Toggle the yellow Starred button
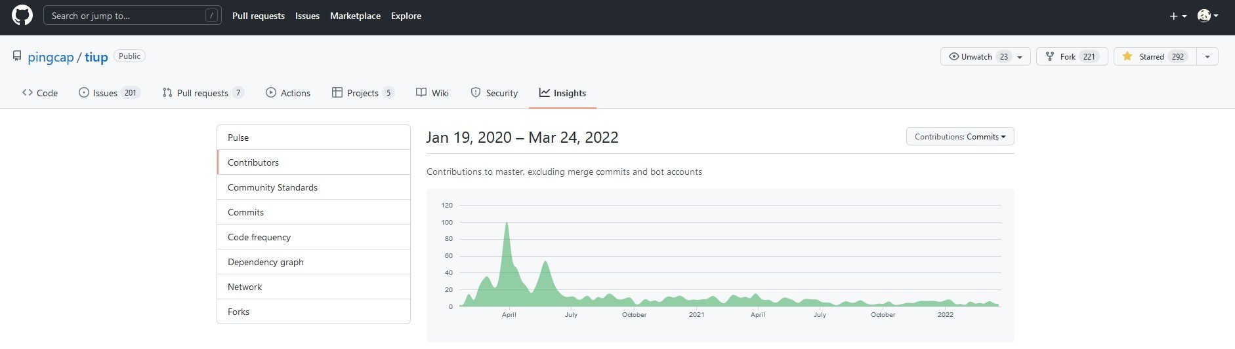1235x349 pixels. tap(1154, 56)
